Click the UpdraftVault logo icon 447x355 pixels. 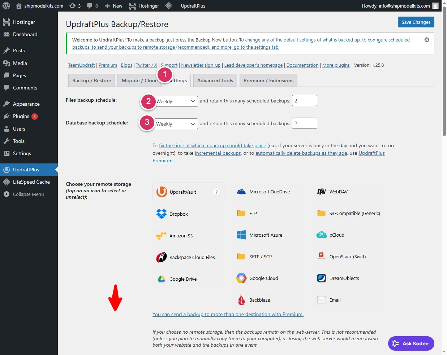(x=162, y=192)
